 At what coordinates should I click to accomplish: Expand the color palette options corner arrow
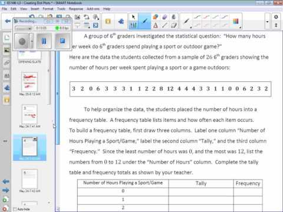point(240,28)
